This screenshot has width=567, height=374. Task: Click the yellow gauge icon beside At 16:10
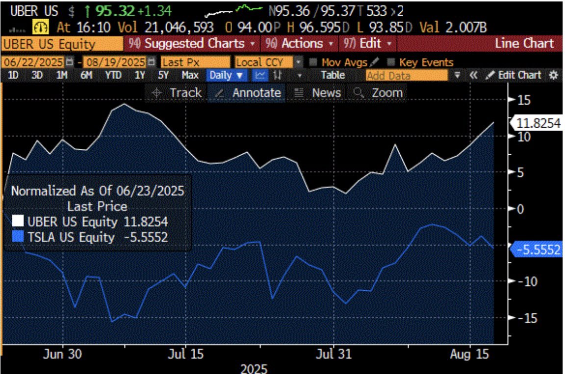tap(41, 27)
